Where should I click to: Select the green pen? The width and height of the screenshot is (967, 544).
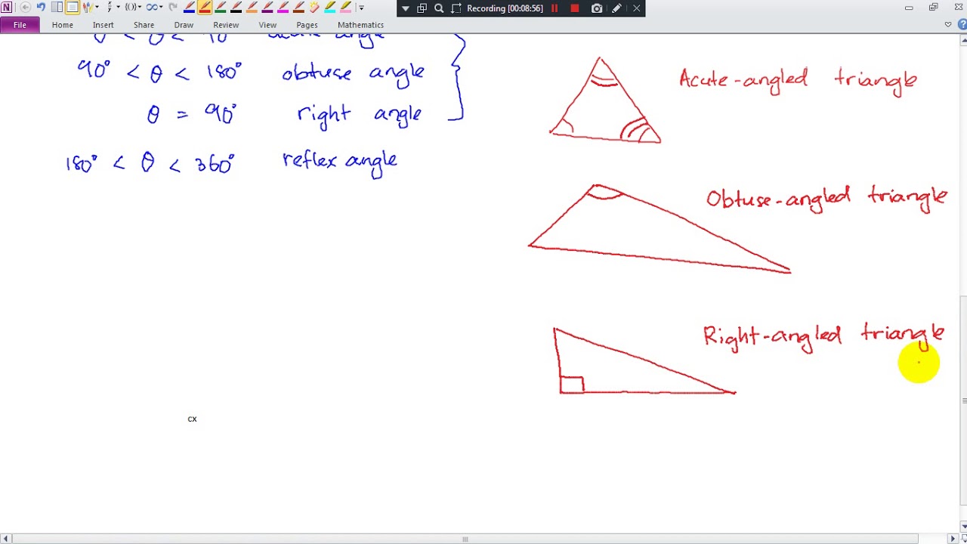pyautogui.click(x=221, y=8)
